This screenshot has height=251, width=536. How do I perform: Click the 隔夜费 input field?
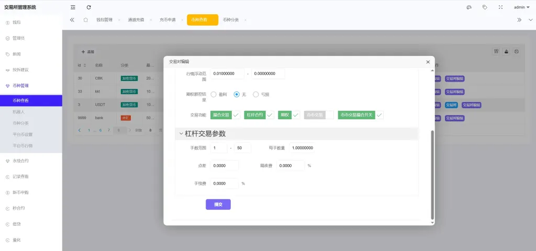coord(290,166)
